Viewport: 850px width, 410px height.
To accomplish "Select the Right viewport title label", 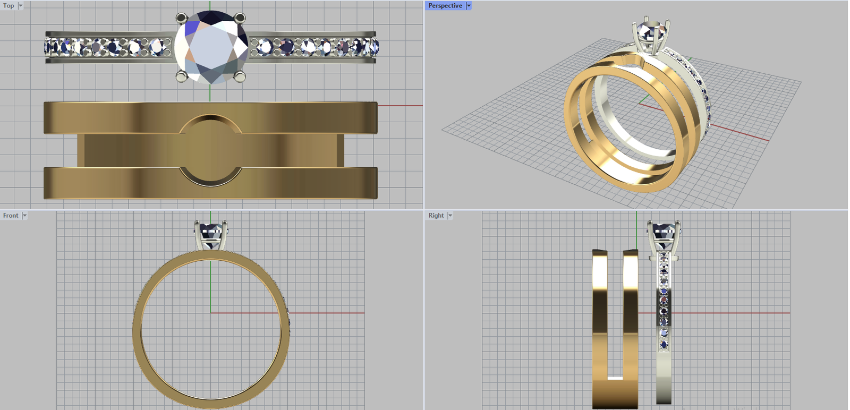I will point(436,216).
